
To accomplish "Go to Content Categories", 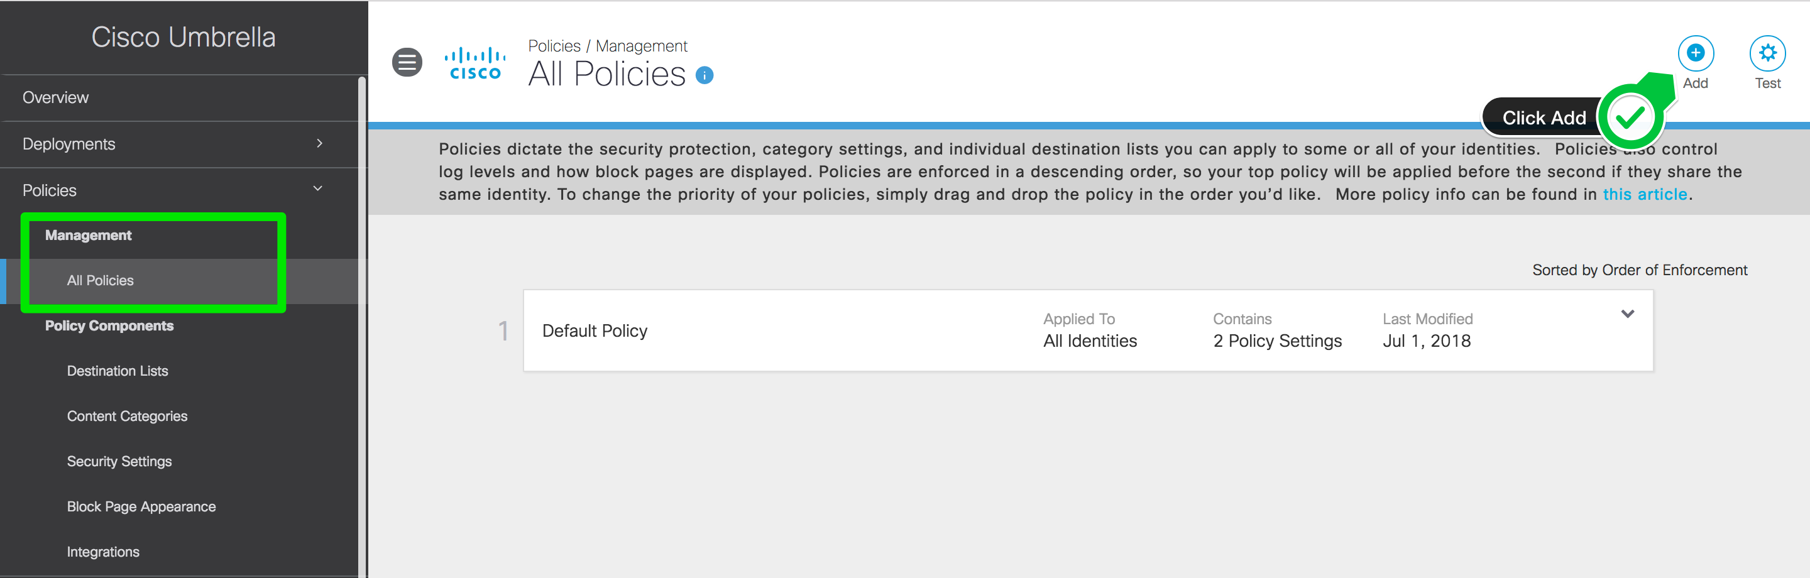I will [x=127, y=416].
